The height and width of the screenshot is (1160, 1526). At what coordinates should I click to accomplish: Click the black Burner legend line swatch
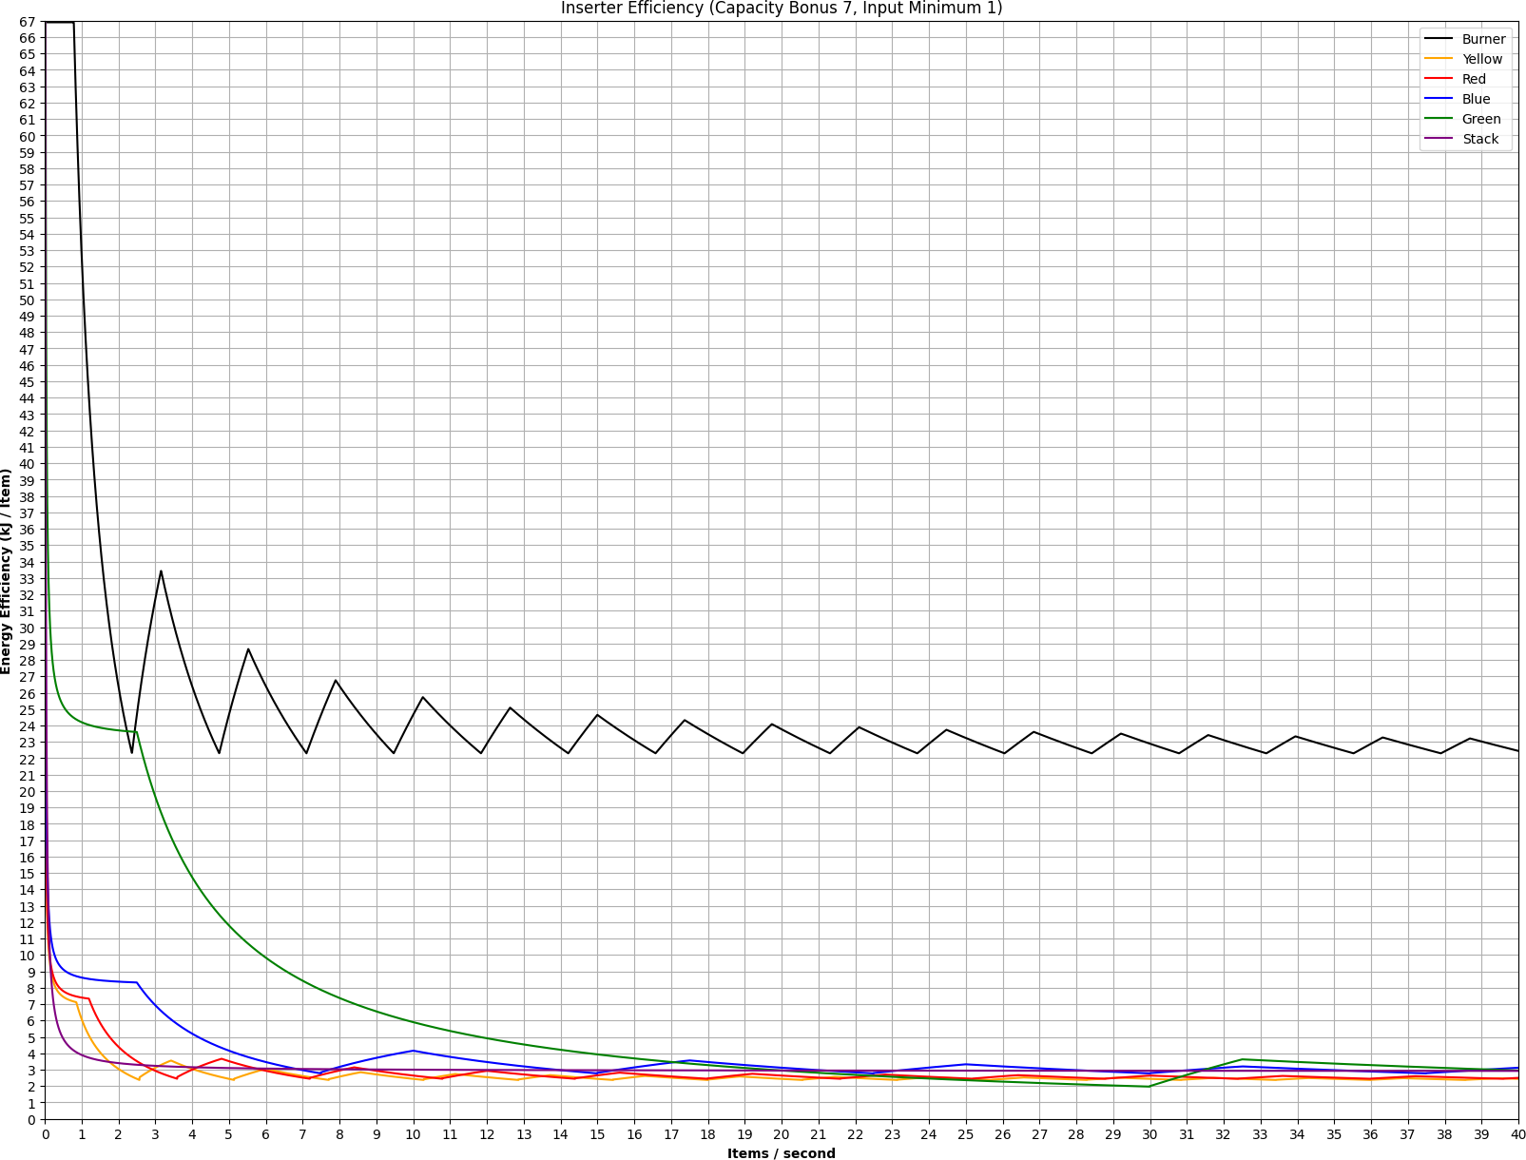[x=1439, y=39]
